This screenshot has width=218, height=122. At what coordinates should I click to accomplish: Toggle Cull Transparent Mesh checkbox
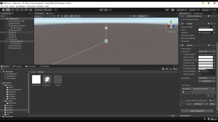[x=199, y=20]
